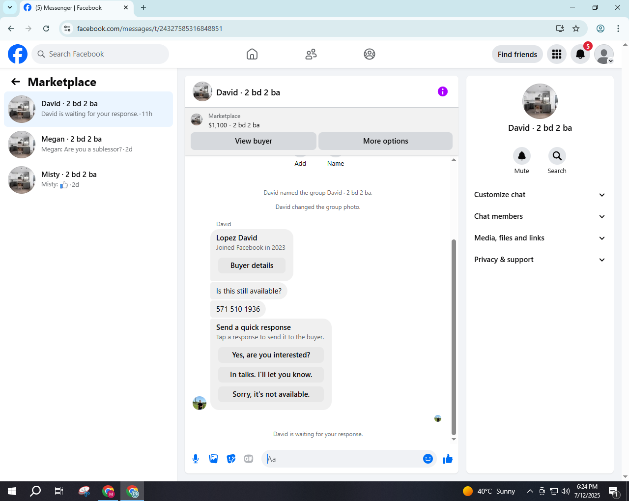Click the message input field Aa

[x=343, y=459]
